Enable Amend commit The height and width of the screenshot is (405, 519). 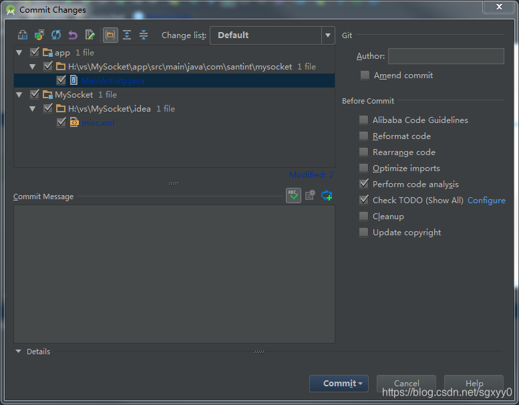click(x=365, y=75)
